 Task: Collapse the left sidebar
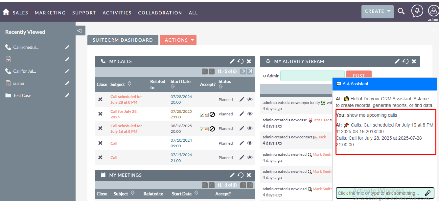[x=79, y=30]
